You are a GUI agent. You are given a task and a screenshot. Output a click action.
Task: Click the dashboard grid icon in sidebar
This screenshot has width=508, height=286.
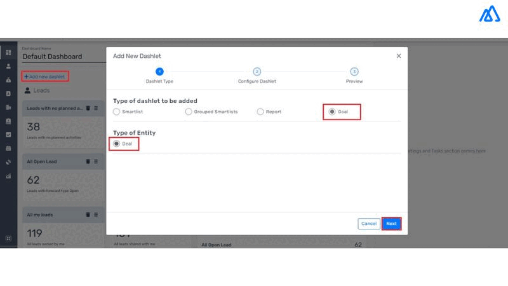[x=8, y=52]
